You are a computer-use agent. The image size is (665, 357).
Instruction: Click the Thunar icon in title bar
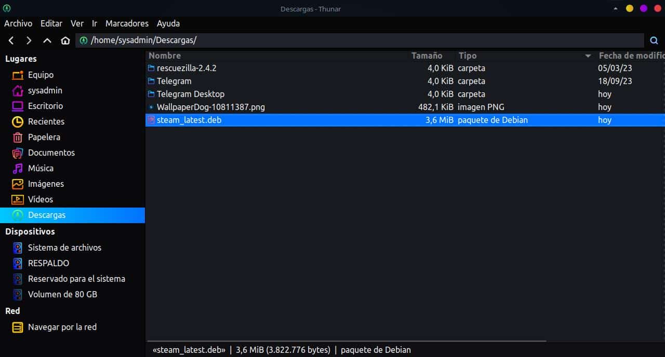coord(7,8)
